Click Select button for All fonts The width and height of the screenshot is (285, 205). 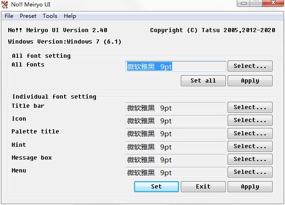coord(250,66)
